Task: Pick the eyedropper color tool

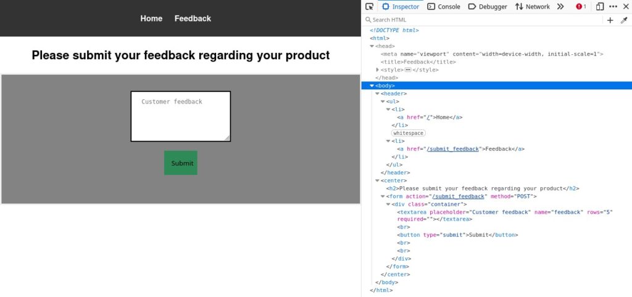Action: point(624,20)
